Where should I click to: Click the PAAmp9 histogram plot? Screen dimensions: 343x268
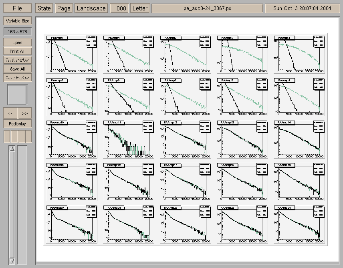click(x=299, y=97)
